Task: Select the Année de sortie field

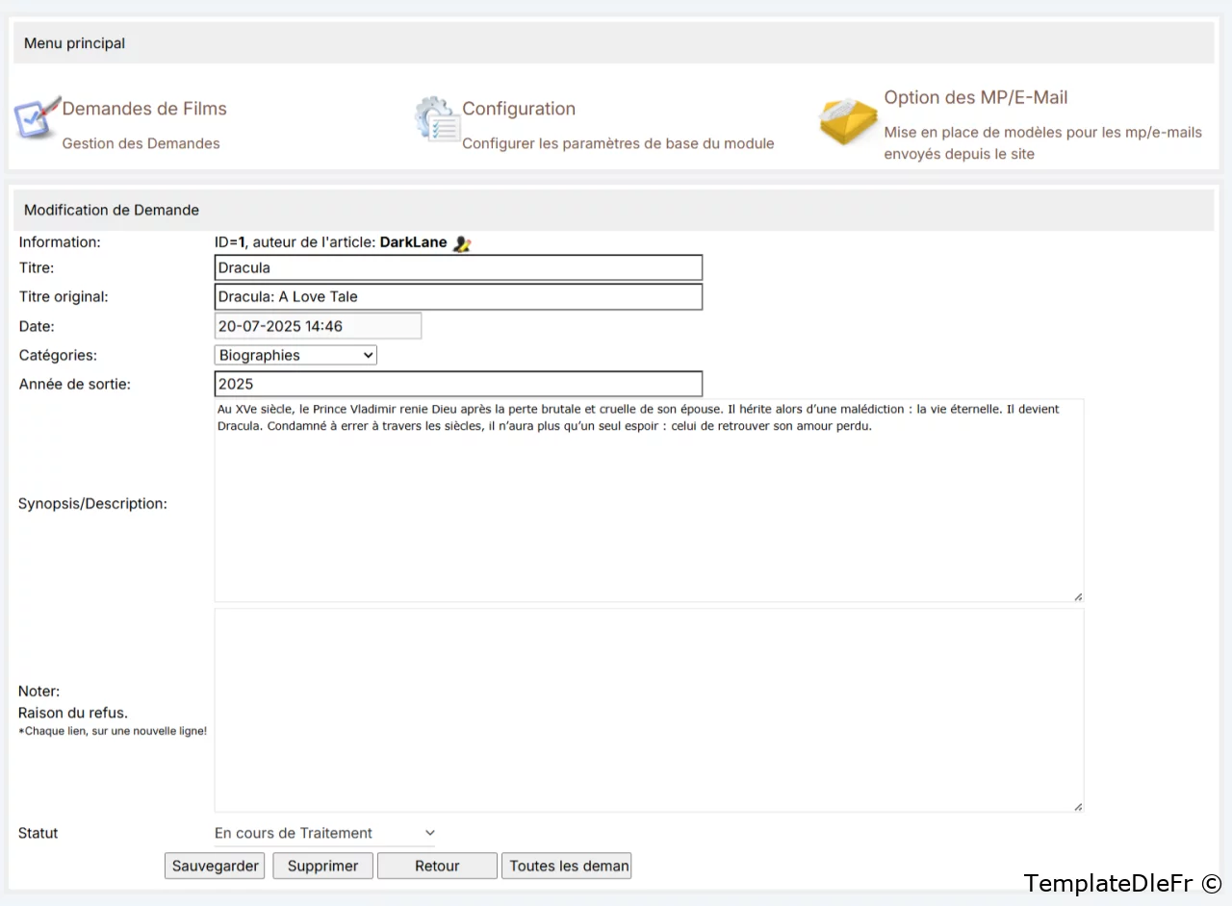Action: (x=458, y=385)
